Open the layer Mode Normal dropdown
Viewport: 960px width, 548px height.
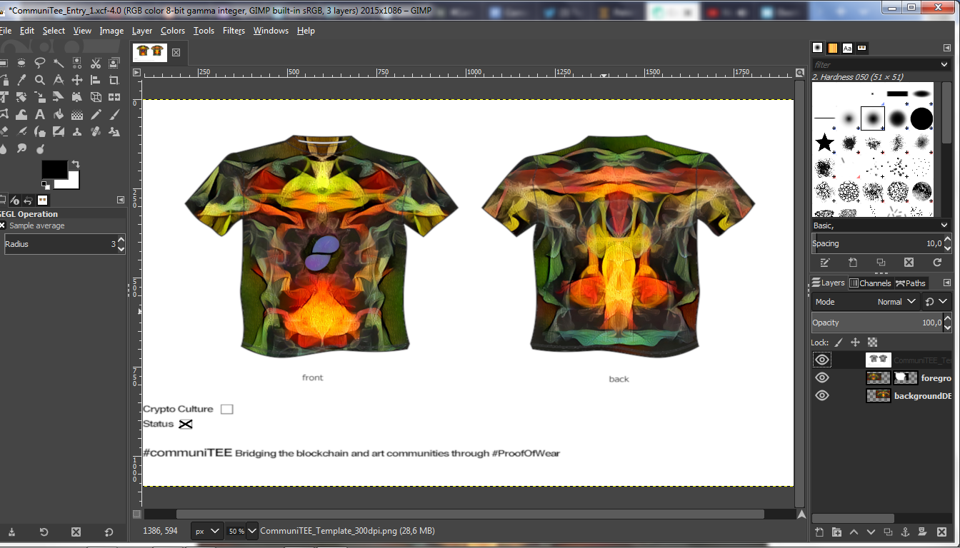point(866,302)
